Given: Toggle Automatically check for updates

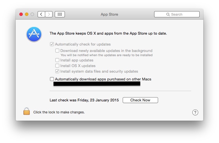Looking at the screenshot, I should [52, 44].
